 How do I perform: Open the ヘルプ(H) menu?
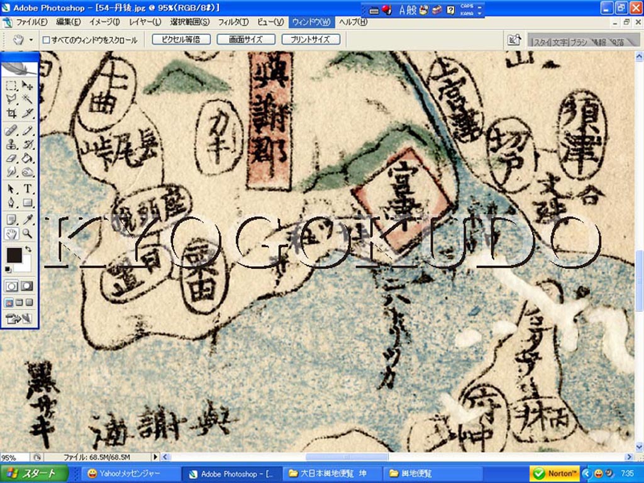[353, 22]
